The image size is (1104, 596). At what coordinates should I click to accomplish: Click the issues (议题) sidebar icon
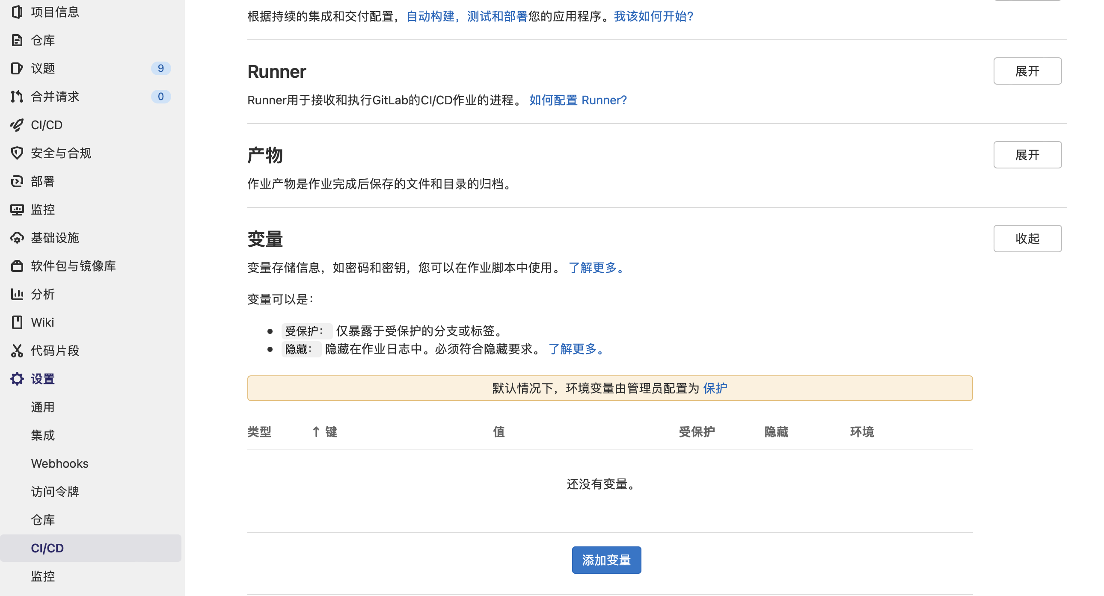click(x=17, y=68)
